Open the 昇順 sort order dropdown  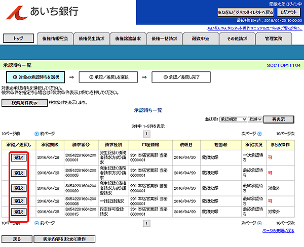[255, 119]
